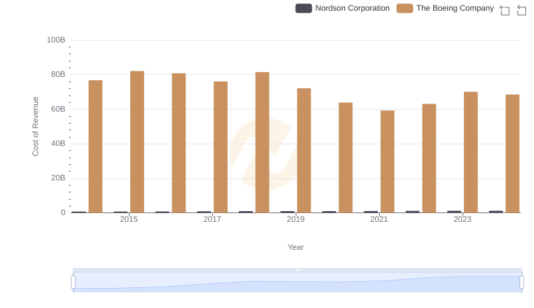Select the 2022 Boeing bar
This screenshot has width=534, height=308.
tap(429, 158)
